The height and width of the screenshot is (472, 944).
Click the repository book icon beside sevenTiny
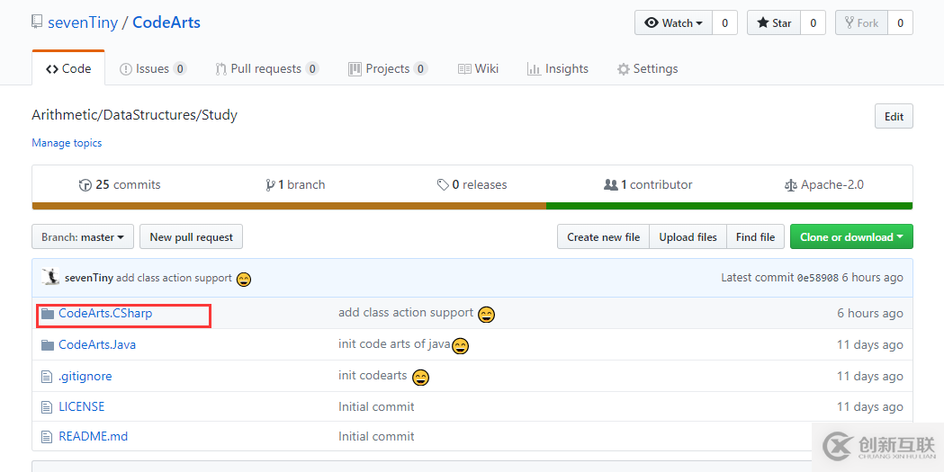pyautogui.click(x=37, y=22)
